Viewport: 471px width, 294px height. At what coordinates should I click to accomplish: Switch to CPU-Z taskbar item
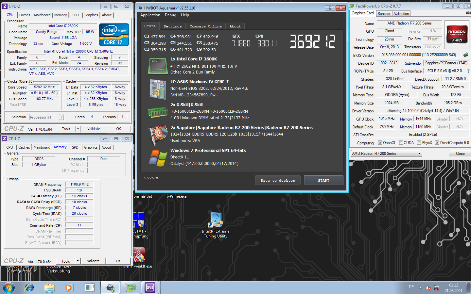click(x=150, y=288)
